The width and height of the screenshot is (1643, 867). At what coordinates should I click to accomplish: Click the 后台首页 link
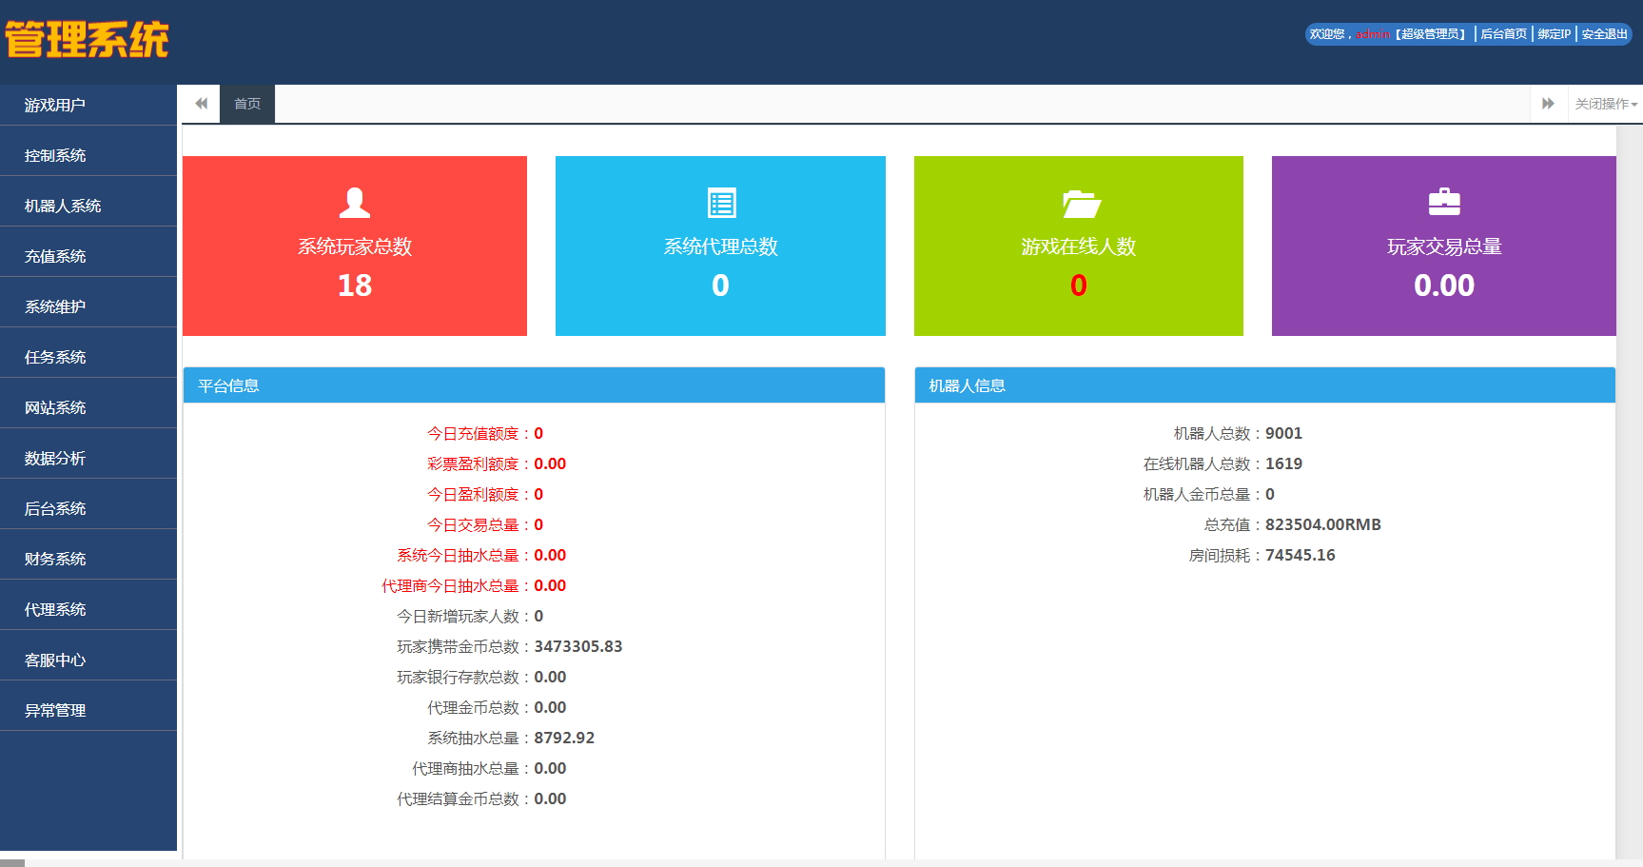point(1503,34)
